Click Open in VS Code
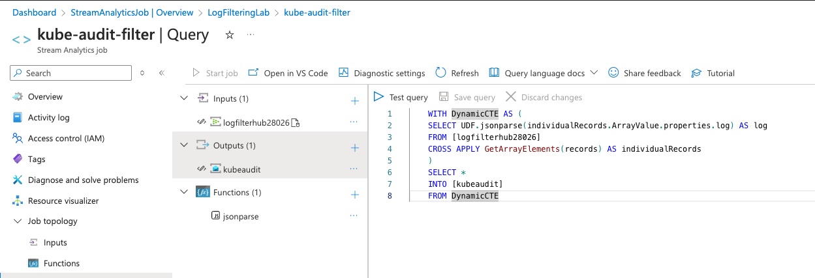The width and height of the screenshot is (815, 278). (288, 73)
